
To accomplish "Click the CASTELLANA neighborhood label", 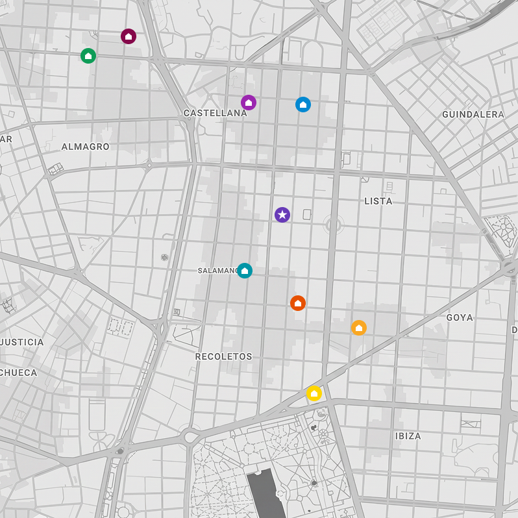I will point(216,113).
